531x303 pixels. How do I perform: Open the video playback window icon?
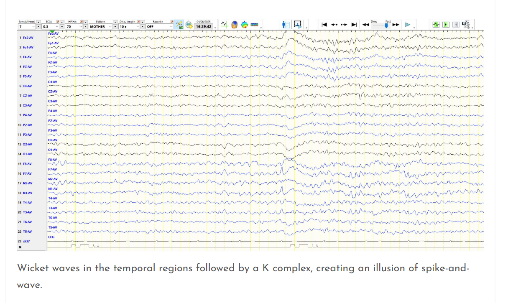(297, 25)
